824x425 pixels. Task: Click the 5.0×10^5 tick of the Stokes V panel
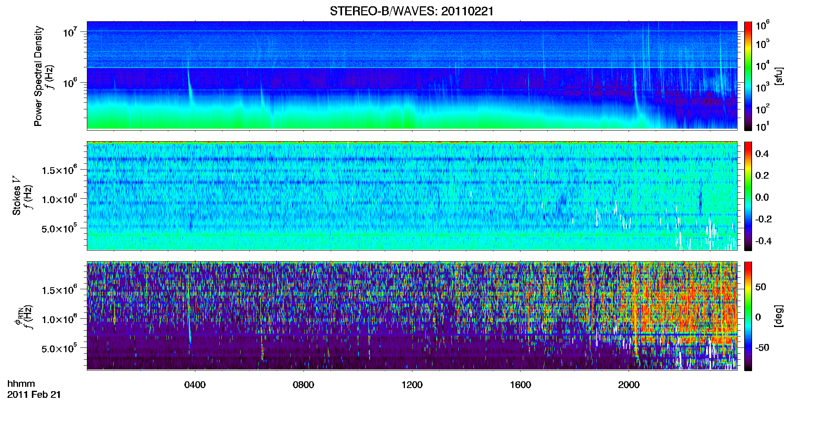pyautogui.click(x=59, y=228)
